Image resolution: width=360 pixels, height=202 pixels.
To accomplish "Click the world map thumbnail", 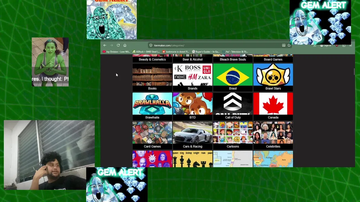I will pos(273,159).
